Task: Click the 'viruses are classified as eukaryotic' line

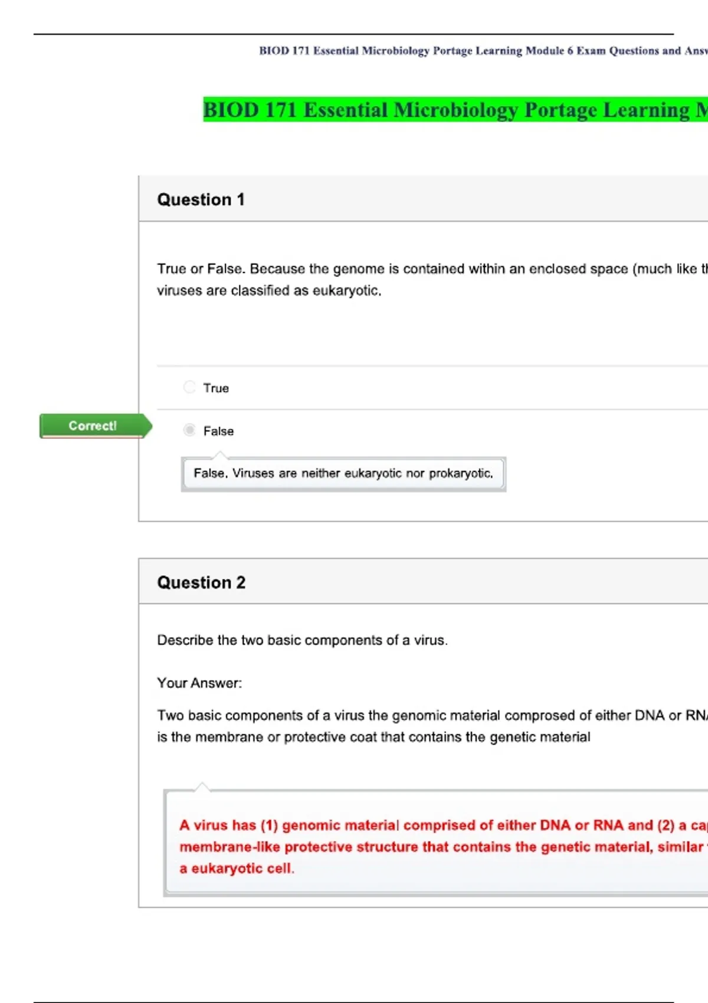Action: pos(269,291)
